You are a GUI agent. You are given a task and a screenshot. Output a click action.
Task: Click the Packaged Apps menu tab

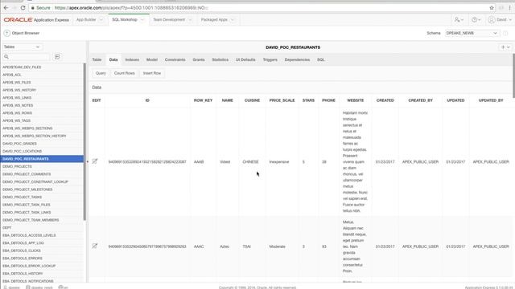[x=214, y=19]
